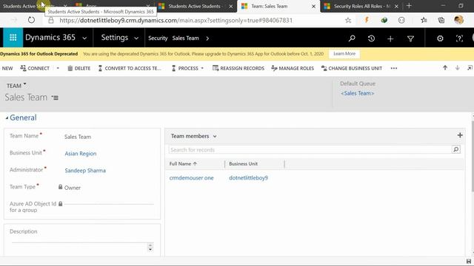The image size is (474, 266).
Task: Open the settings gear in the navigation bar
Action: click(440, 38)
